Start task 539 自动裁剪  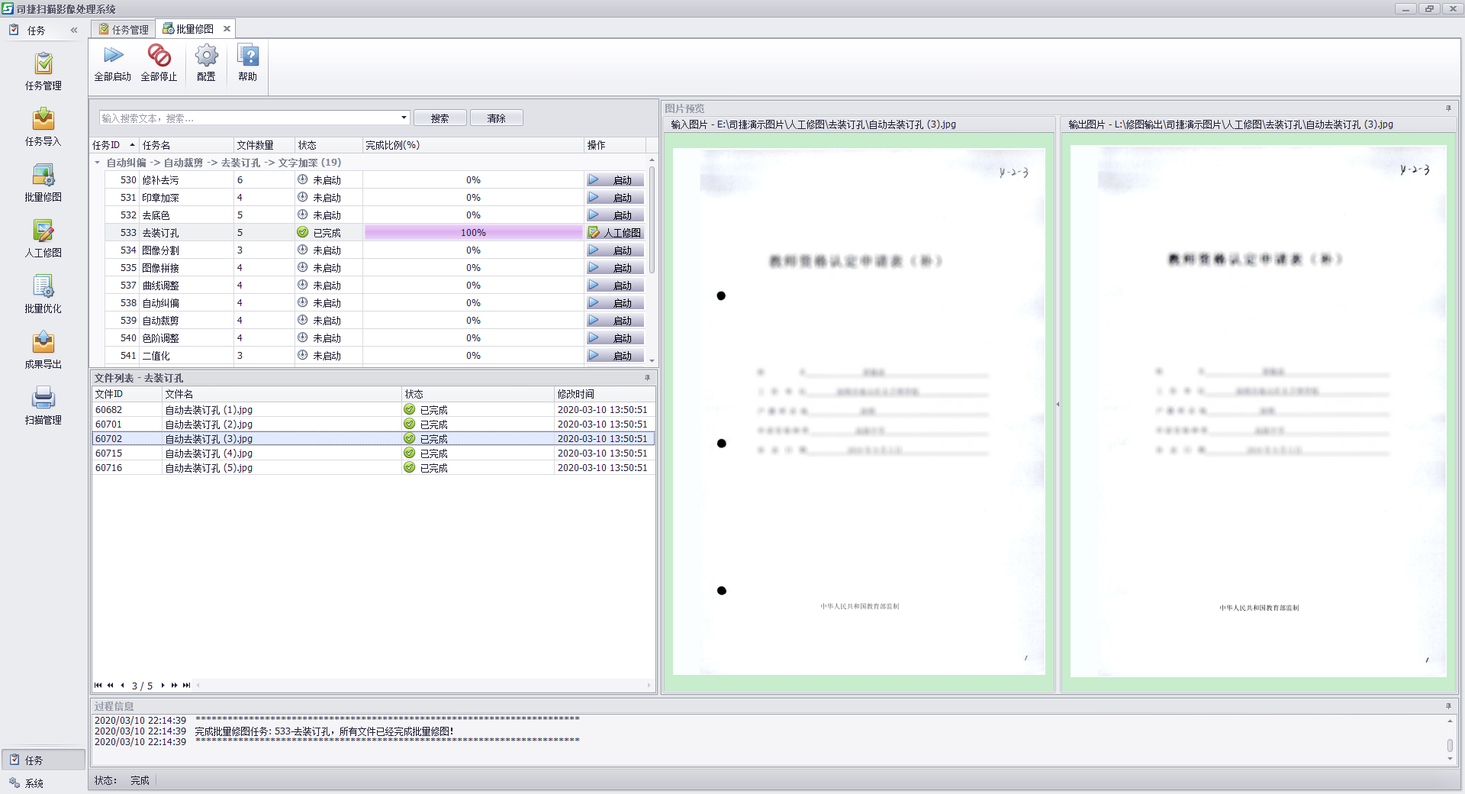615,321
